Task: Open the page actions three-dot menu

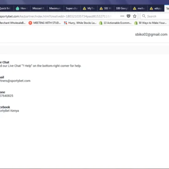Action: (x=122, y=16)
